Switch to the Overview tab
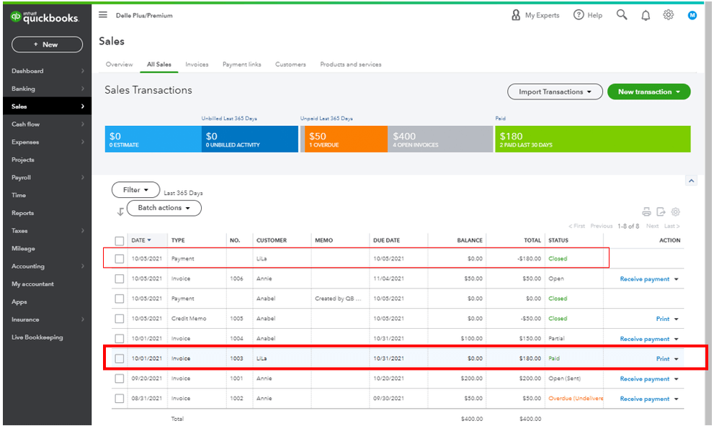 click(x=119, y=65)
